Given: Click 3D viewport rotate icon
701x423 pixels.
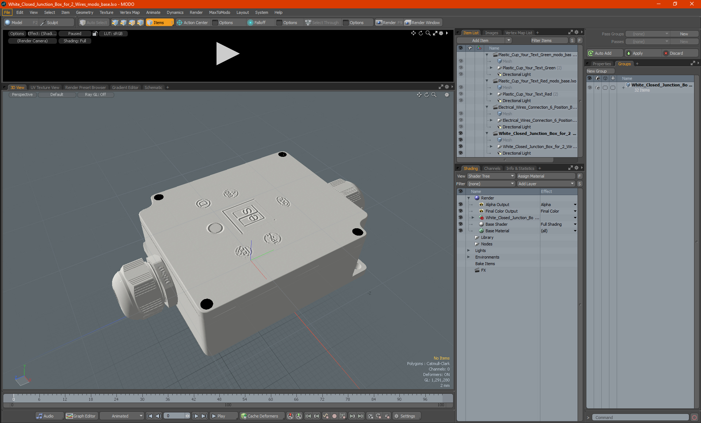Looking at the screenshot, I should point(426,95).
